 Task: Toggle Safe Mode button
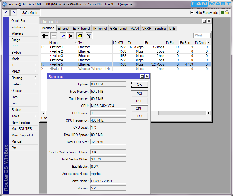[30, 13]
